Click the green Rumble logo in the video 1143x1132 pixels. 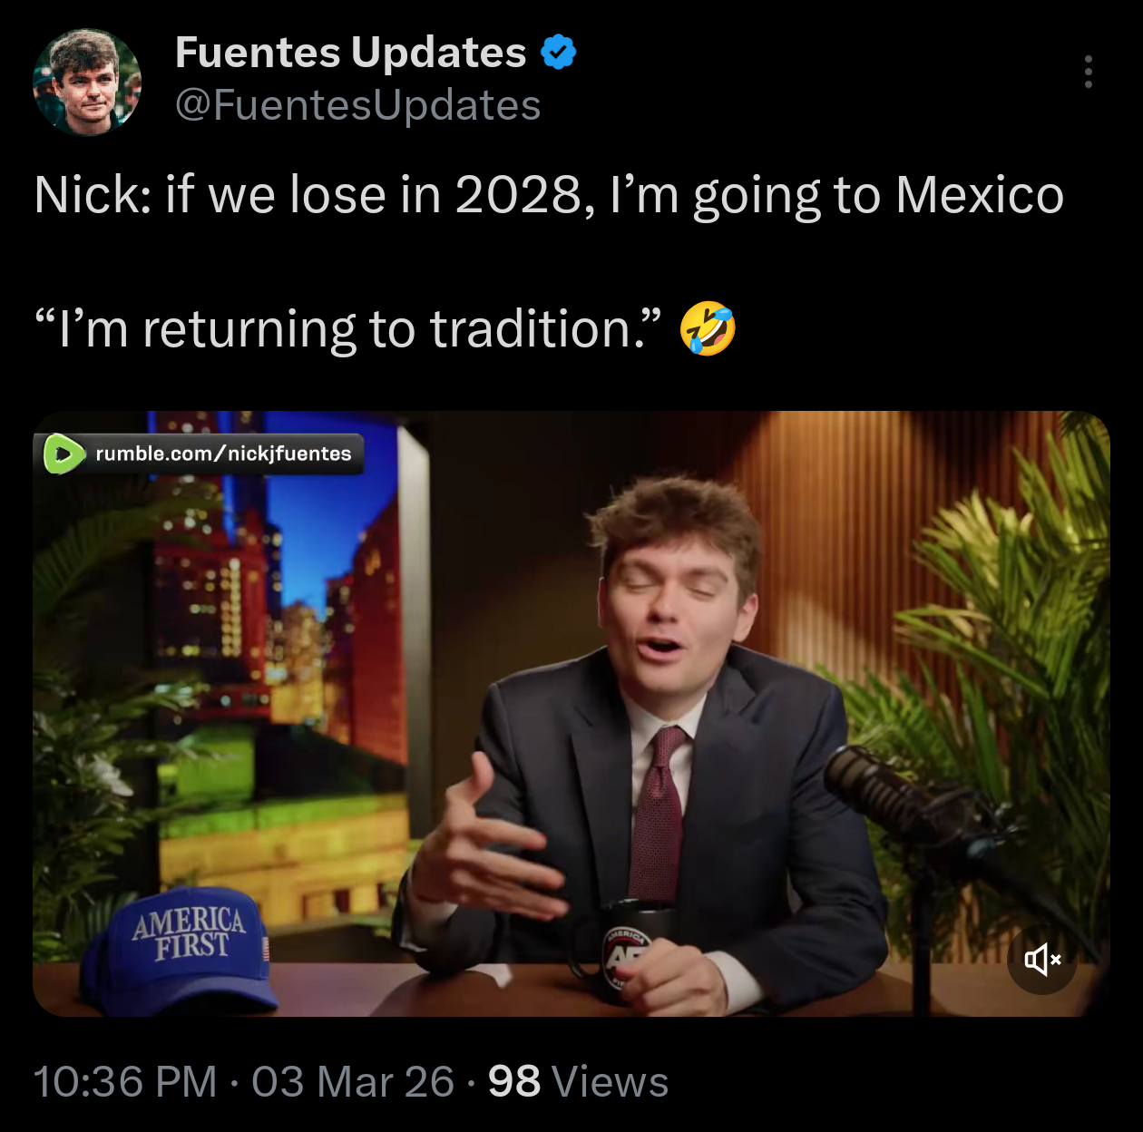pos(63,454)
